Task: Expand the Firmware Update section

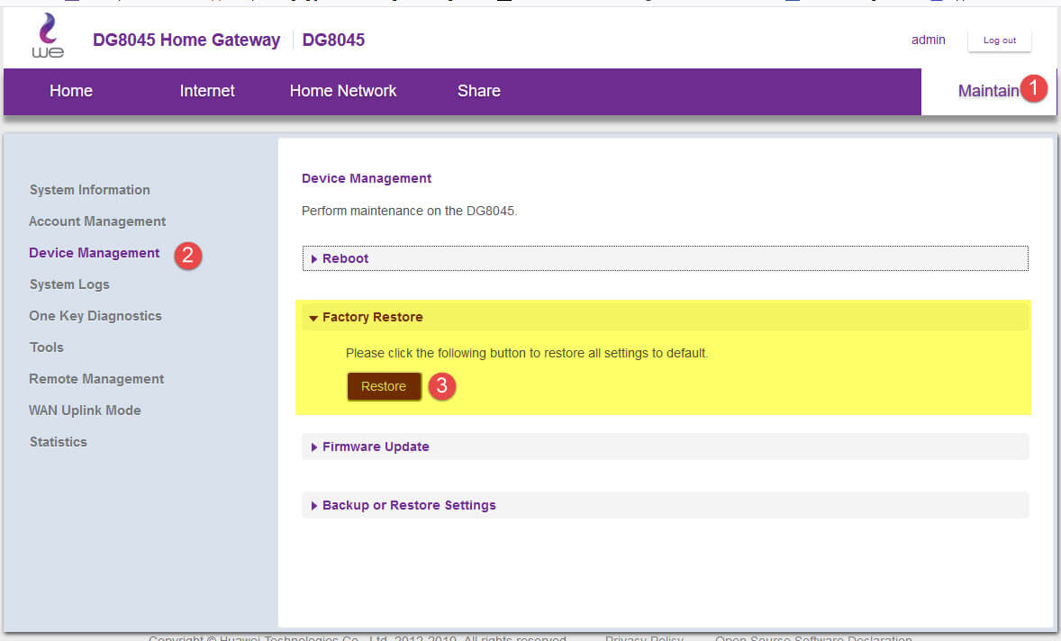Action: pos(666,447)
